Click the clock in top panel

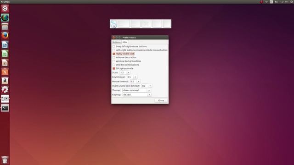(284, 2)
